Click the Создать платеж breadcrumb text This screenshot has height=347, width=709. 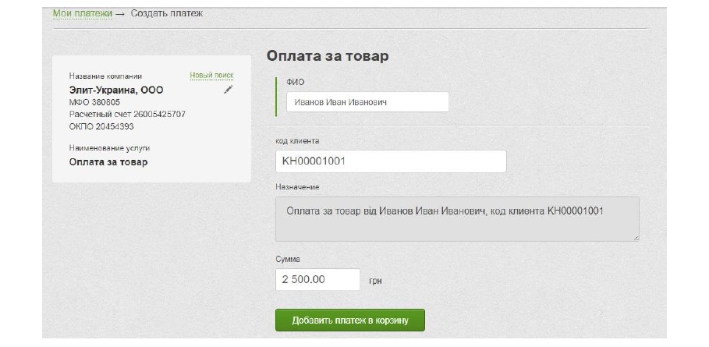coord(167,14)
